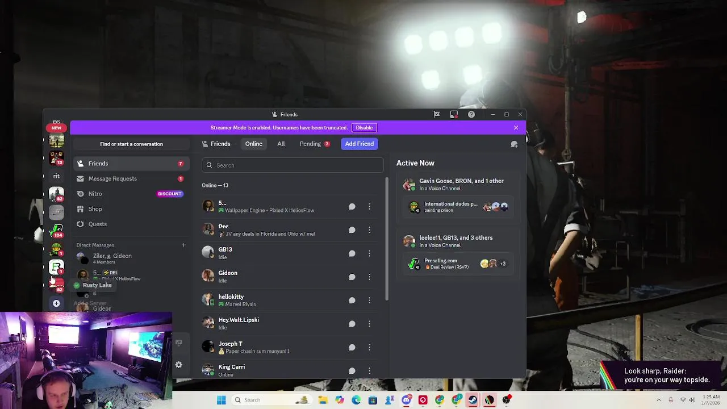The image size is (727, 409).
Task: Open Discord Help question mark icon
Action: click(x=471, y=114)
